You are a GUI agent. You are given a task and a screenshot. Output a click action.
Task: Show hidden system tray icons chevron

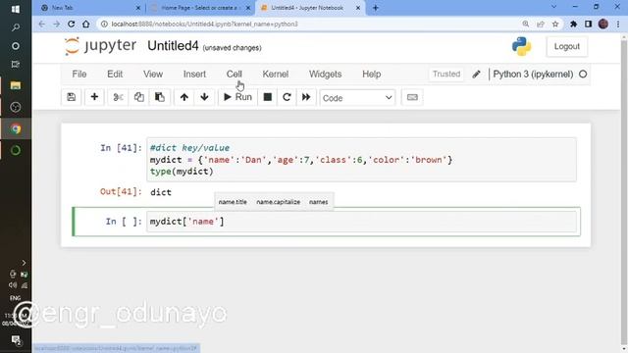click(x=24, y=263)
